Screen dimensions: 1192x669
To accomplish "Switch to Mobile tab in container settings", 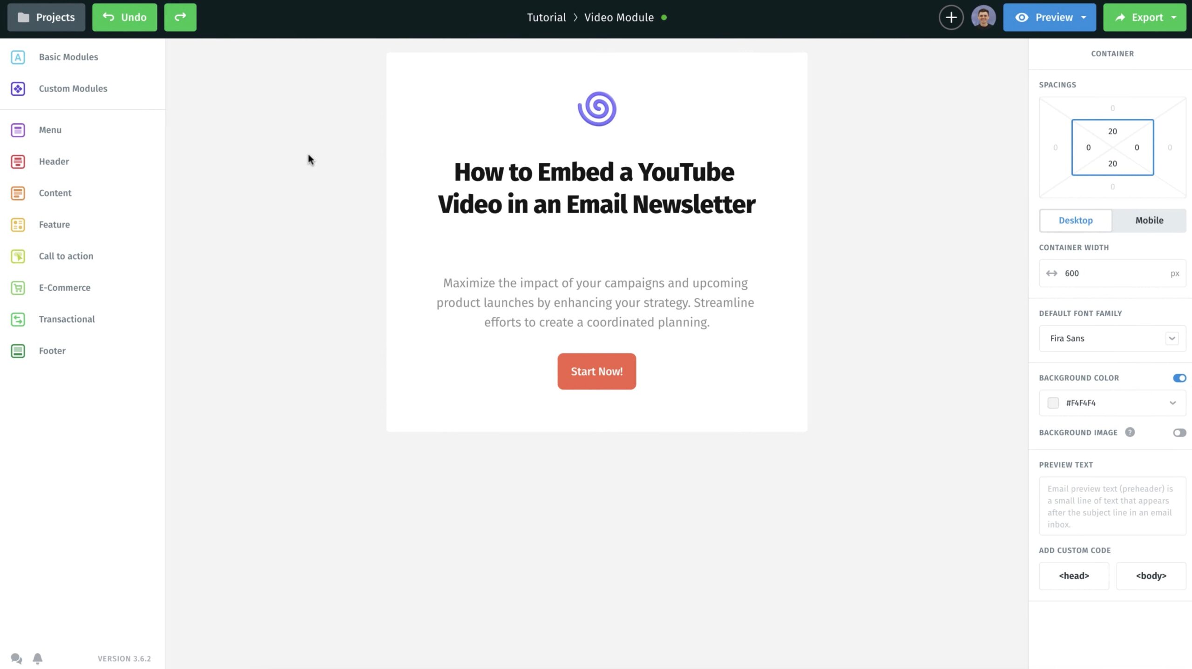I will tap(1150, 220).
